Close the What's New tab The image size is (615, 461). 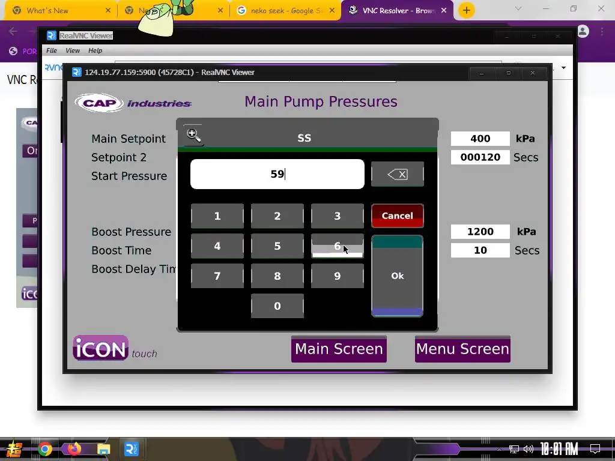click(x=108, y=11)
